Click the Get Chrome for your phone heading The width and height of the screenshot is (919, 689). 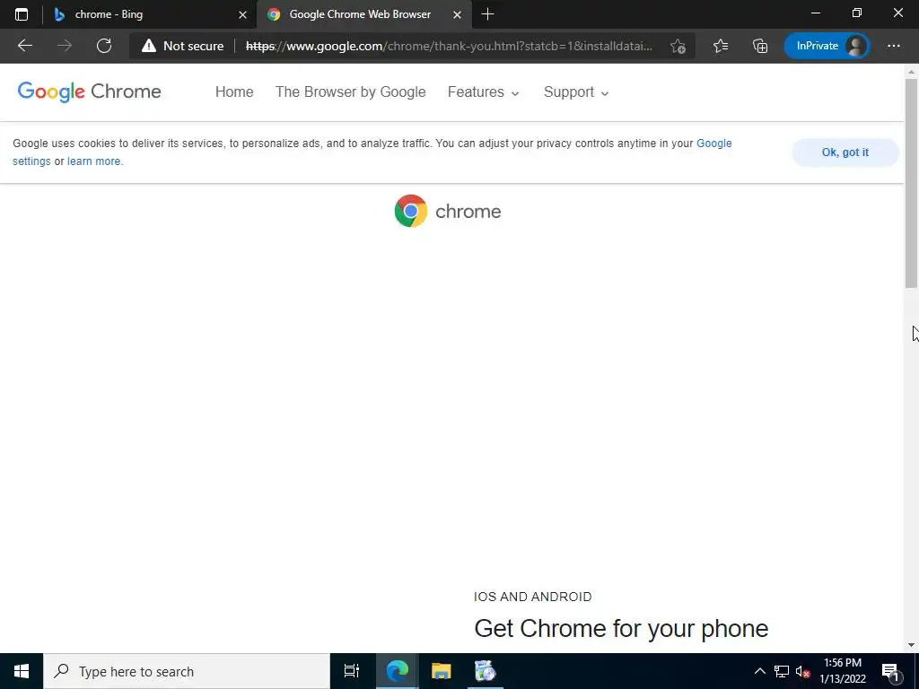(x=621, y=629)
